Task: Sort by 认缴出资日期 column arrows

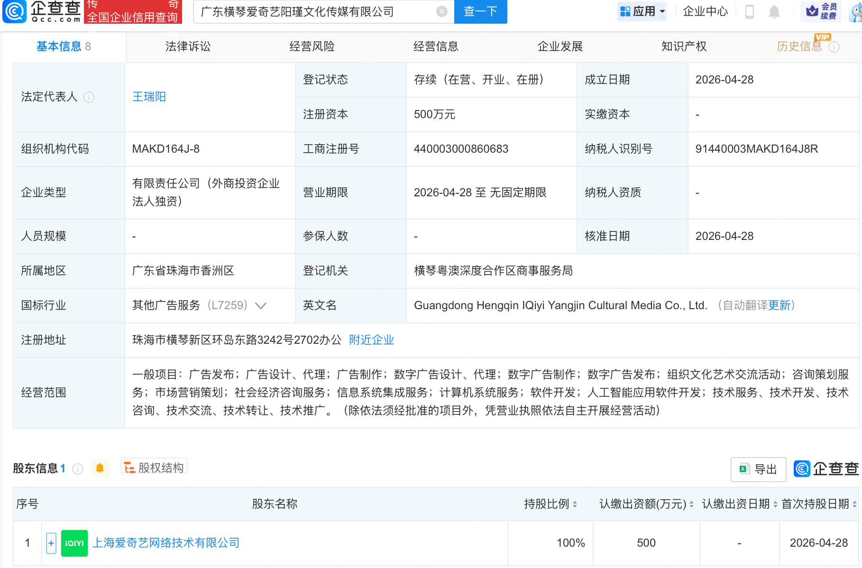Action: click(775, 504)
